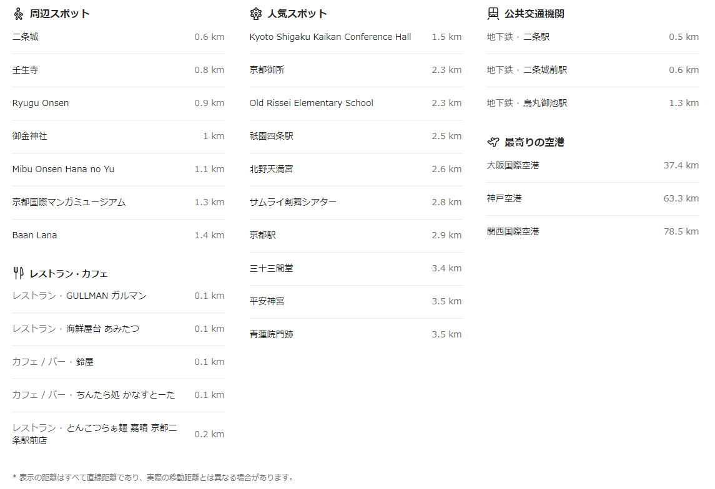Screen dimensions: 715x489
Task: Click Kyoto Shigaku Kaikan Conference Hall entry
Action: (x=356, y=37)
